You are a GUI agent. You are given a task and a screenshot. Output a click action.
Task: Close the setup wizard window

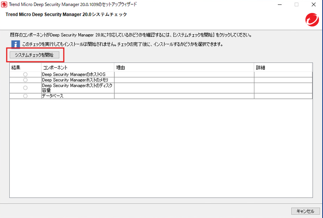click(x=314, y=4)
